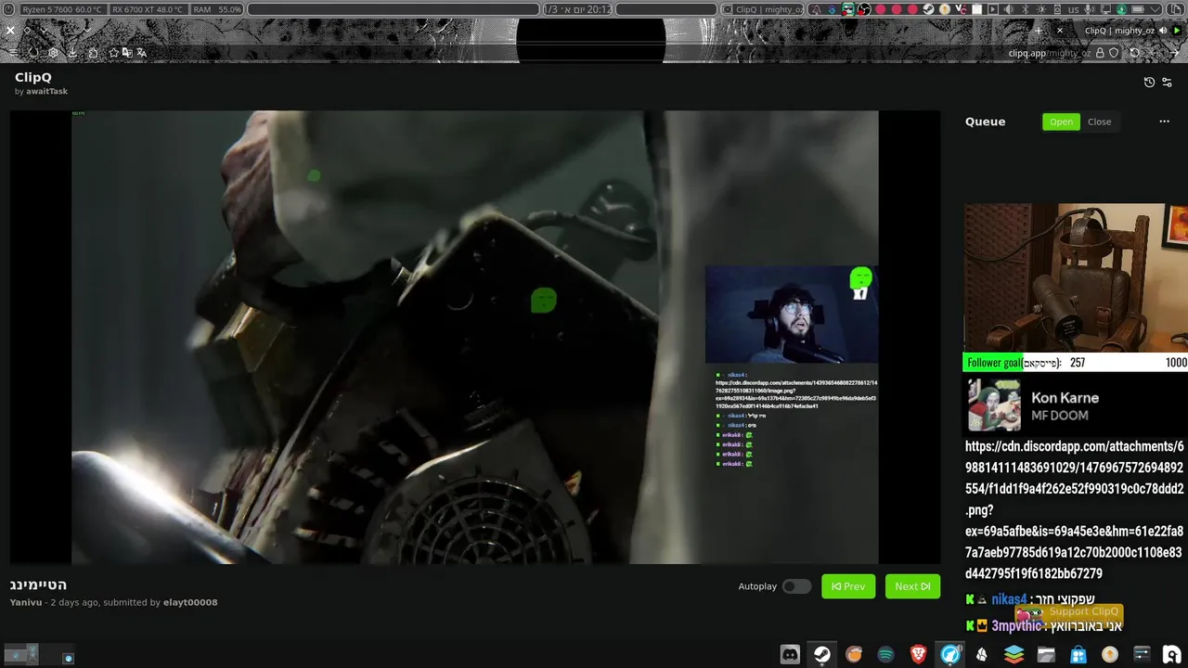Click the ClipQ title heading
Screen dimensions: 1188x668
[x=33, y=77]
